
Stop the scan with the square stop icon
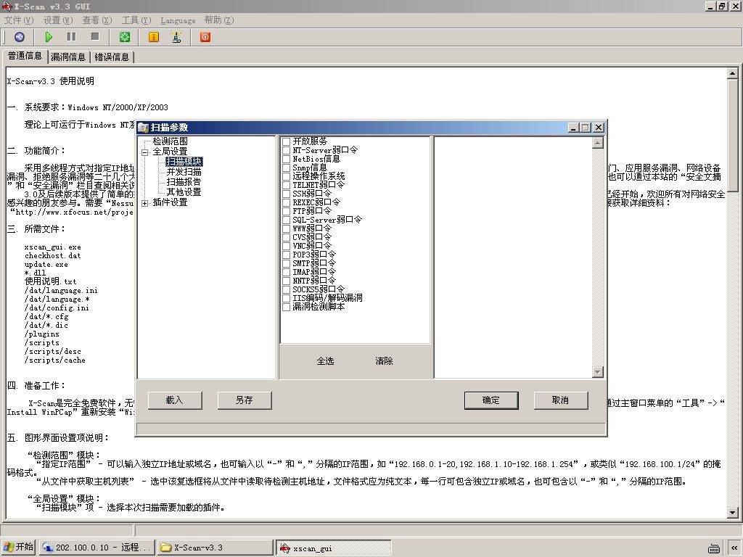(95, 37)
